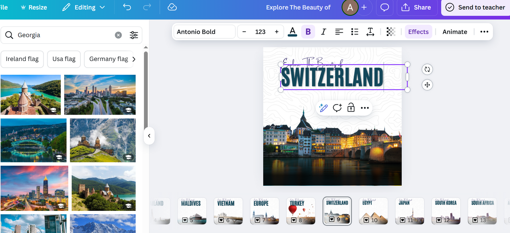
Task: Open search filters next to Georgia search
Action: [x=134, y=35]
